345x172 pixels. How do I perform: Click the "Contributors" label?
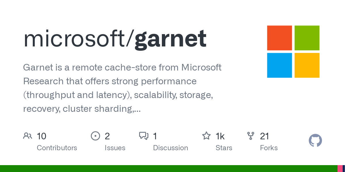coord(57,148)
